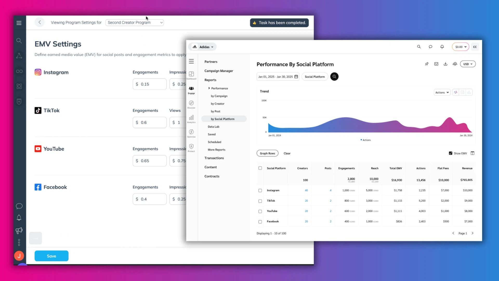Open the Actions dropdown above the Trend chart

tap(442, 92)
